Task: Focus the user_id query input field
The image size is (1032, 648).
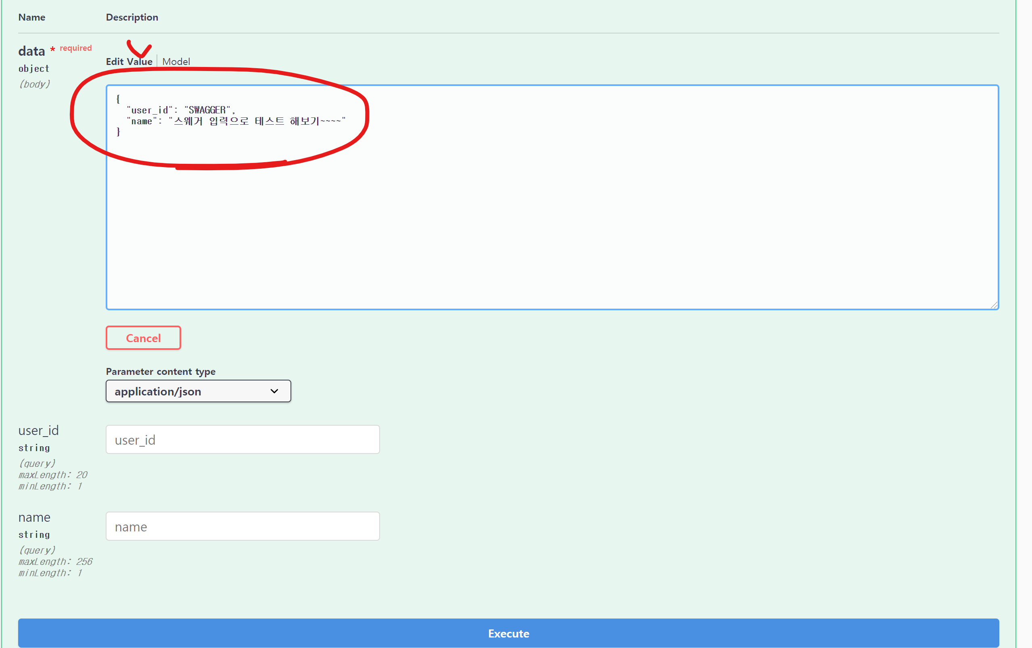Action: coord(242,440)
